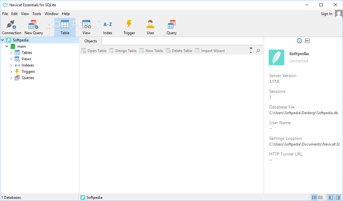Open the Edit menu
Viewport: 343px width, 201px height.
[14, 14]
